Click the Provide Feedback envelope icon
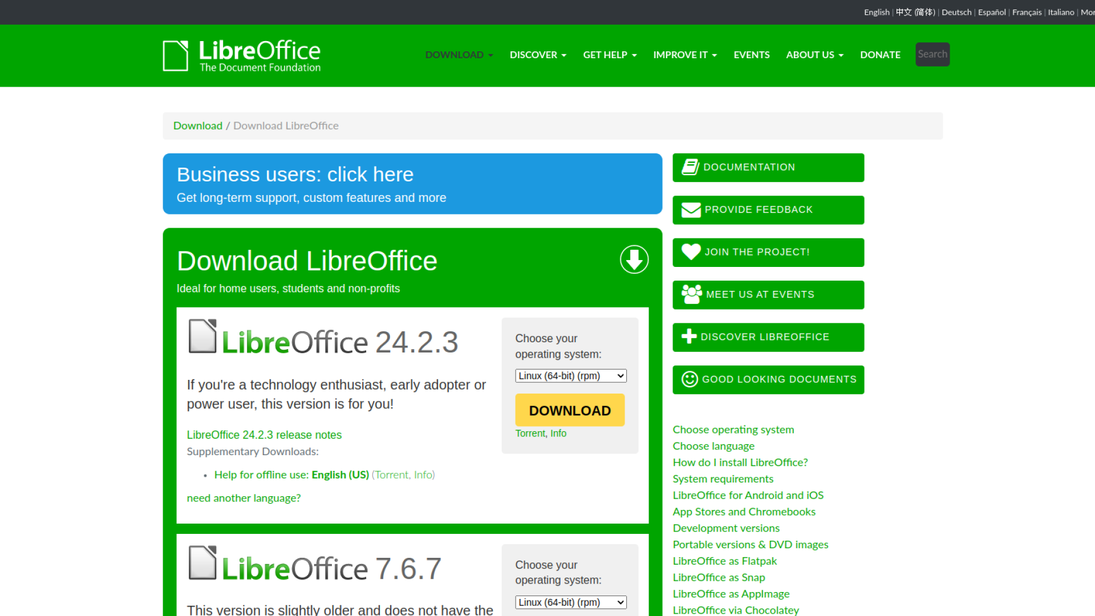This screenshot has width=1095, height=616. pyautogui.click(x=691, y=210)
